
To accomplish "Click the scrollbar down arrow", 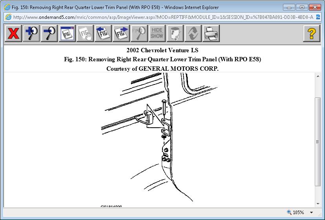I will 318,204.
